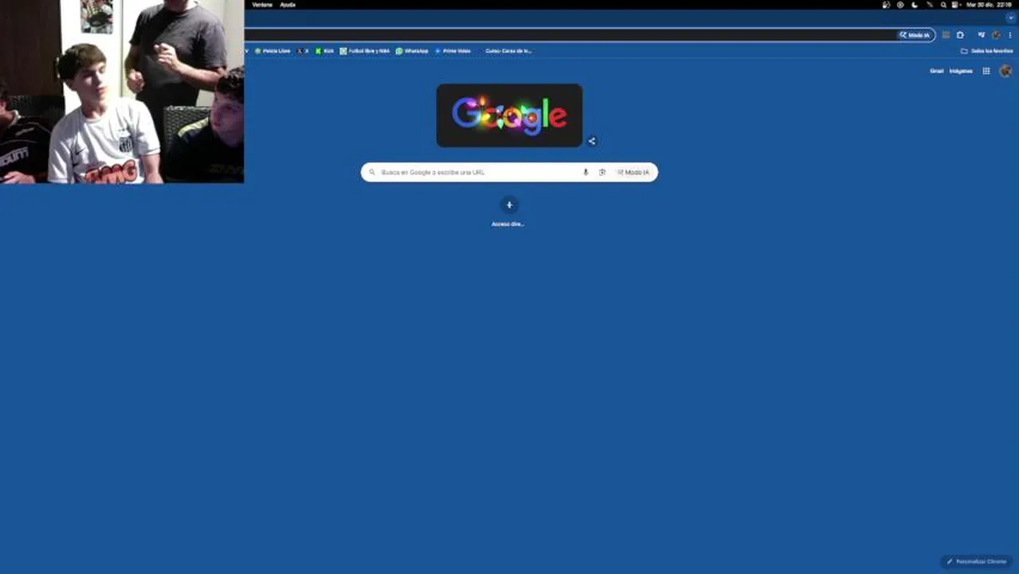This screenshot has width=1019, height=574.
Task: Click the Google holiday lights doodle
Action: click(x=509, y=116)
